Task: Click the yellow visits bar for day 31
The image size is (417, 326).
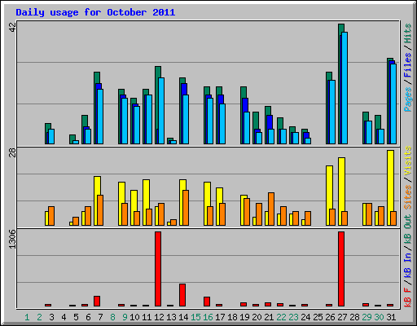Action: click(390, 188)
